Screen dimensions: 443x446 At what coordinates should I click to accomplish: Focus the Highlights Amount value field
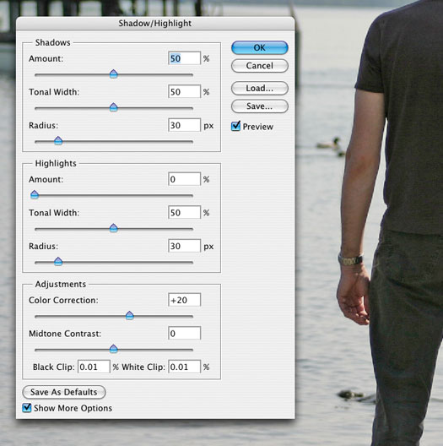(185, 179)
